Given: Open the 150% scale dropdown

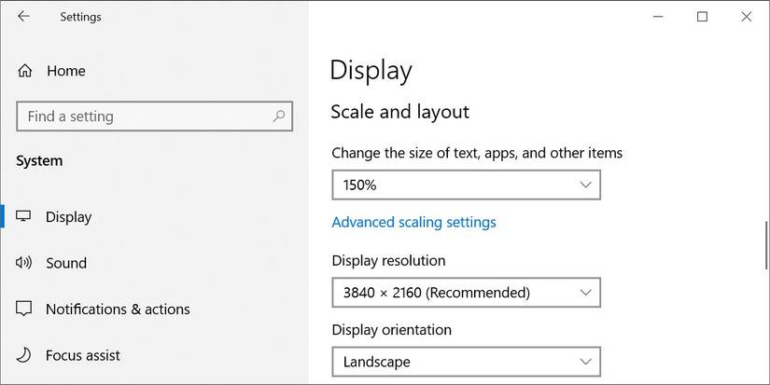Looking at the screenshot, I should [x=465, y=185].
